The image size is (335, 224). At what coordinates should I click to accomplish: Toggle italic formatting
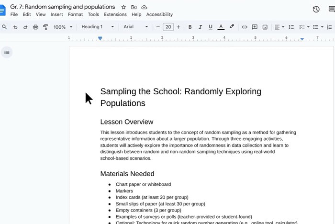(x=200, y=27)
